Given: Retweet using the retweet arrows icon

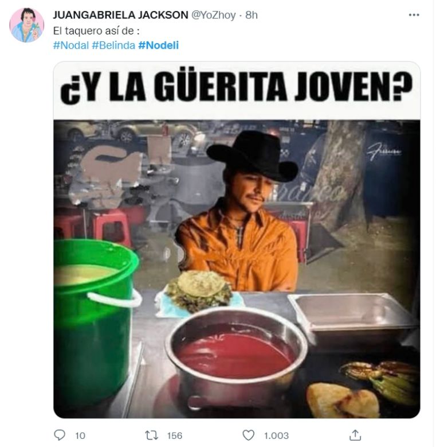Looking at the screenshot, I should [152, 436].
